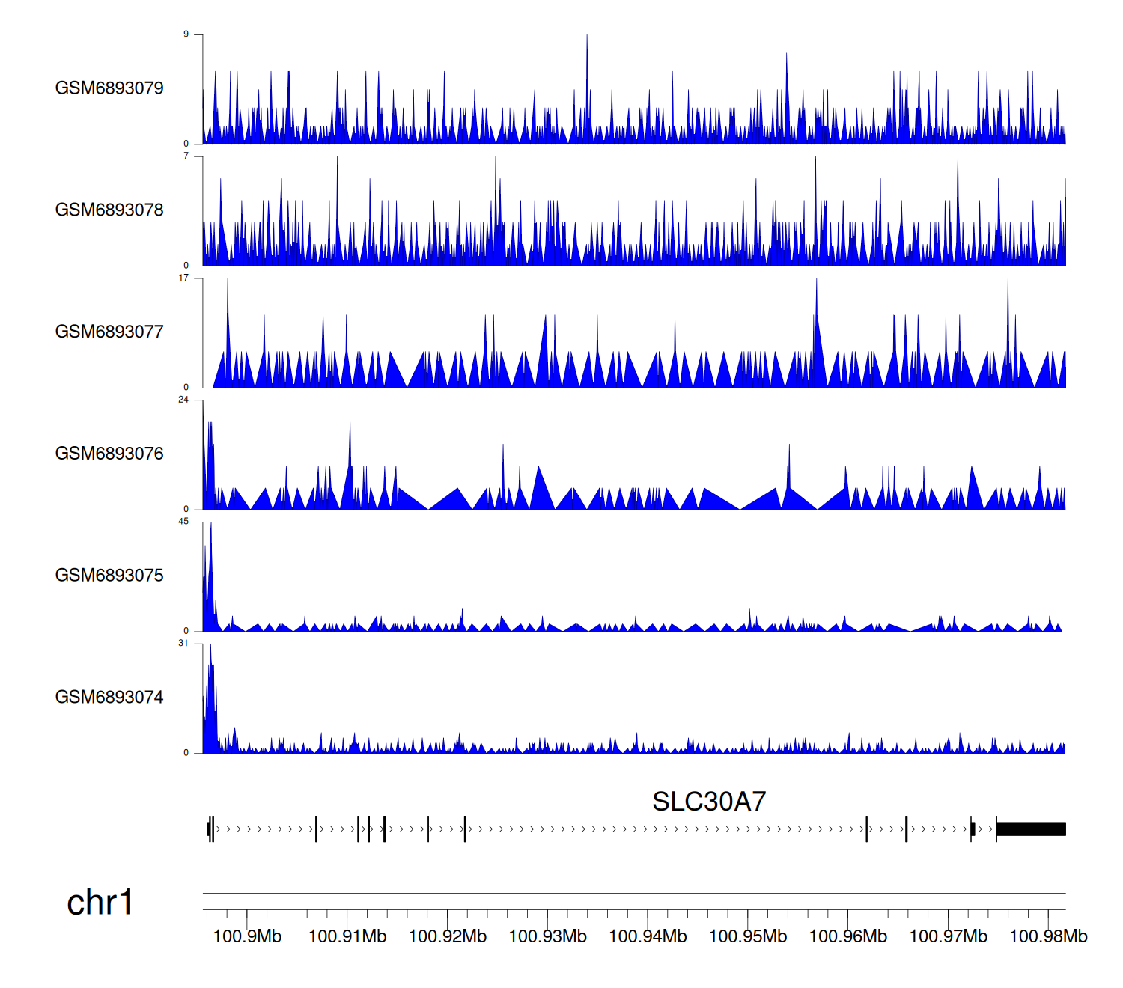Viewport: 1123px width, 988px height.
Task: Select the 100.97Mb coordinate label
Action: click(948, 936)
